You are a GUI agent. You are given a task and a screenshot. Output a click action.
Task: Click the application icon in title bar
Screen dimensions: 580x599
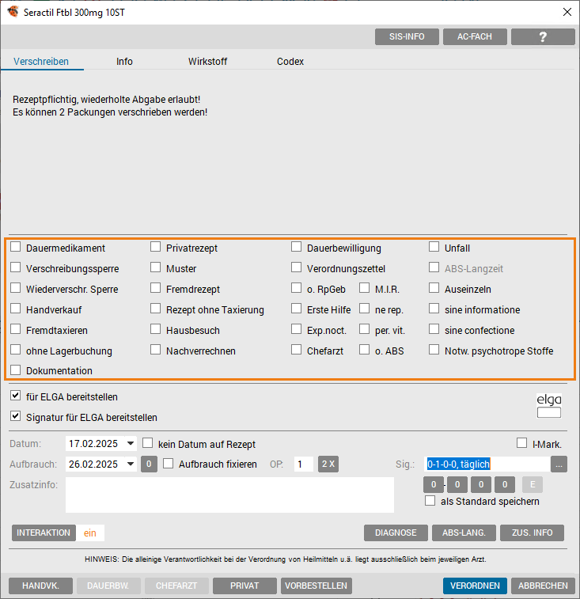13,11
